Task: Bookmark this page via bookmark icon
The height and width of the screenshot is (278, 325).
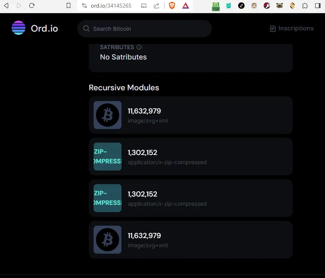Action: click(x=69, y=6)
